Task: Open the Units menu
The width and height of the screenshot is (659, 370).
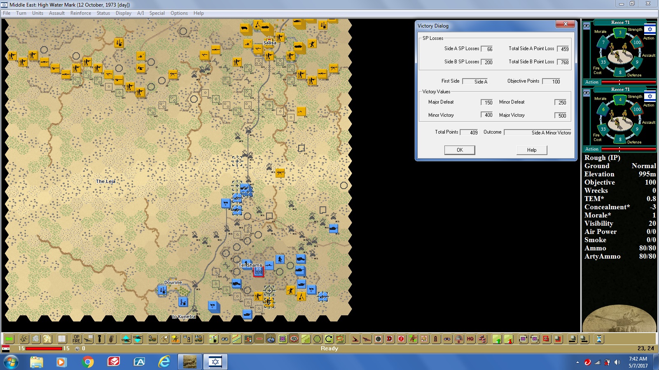Action: click(37, 13)
